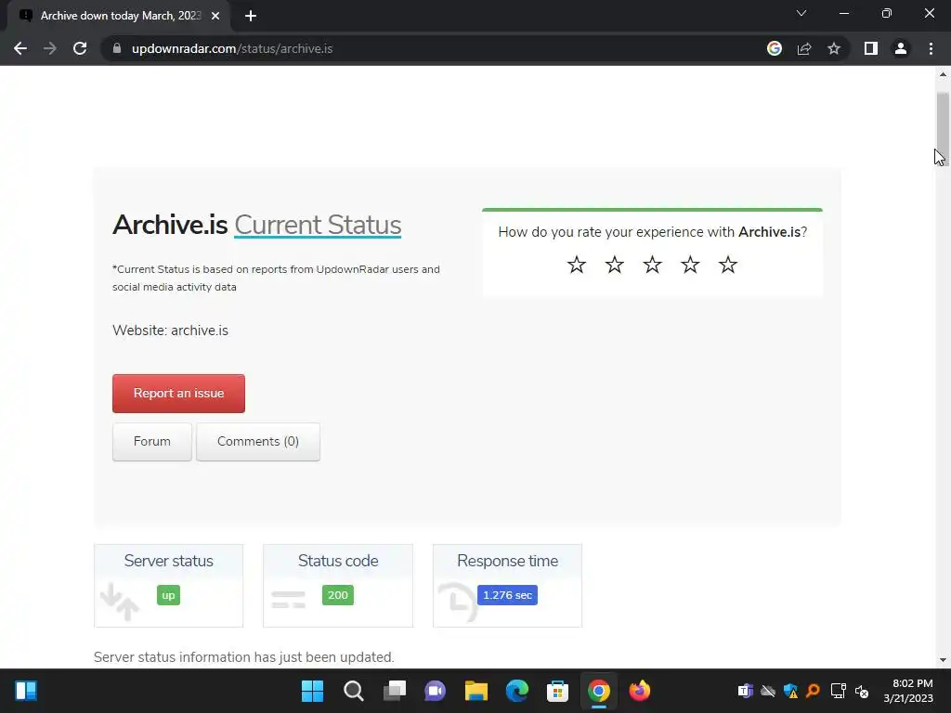Open the Chat app on taskbar
Viewport: 951px width, 713px height.
tap(435, 691)
